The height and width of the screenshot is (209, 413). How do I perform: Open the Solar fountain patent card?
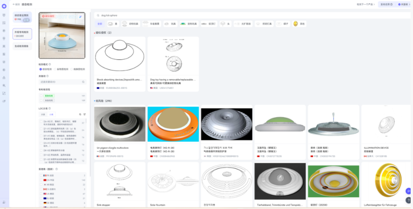tap(173, 185)
